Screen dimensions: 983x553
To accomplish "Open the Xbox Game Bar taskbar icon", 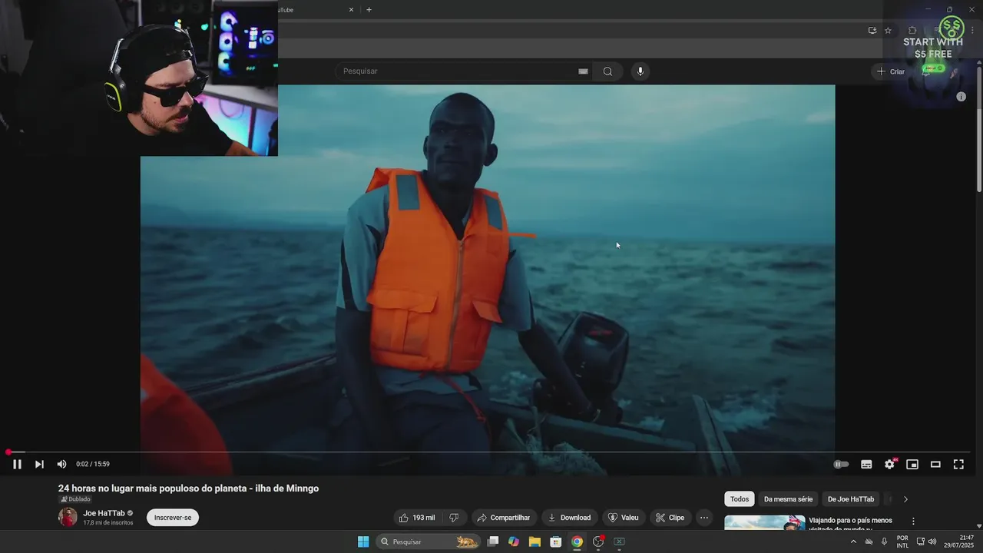I will point(619,541).
